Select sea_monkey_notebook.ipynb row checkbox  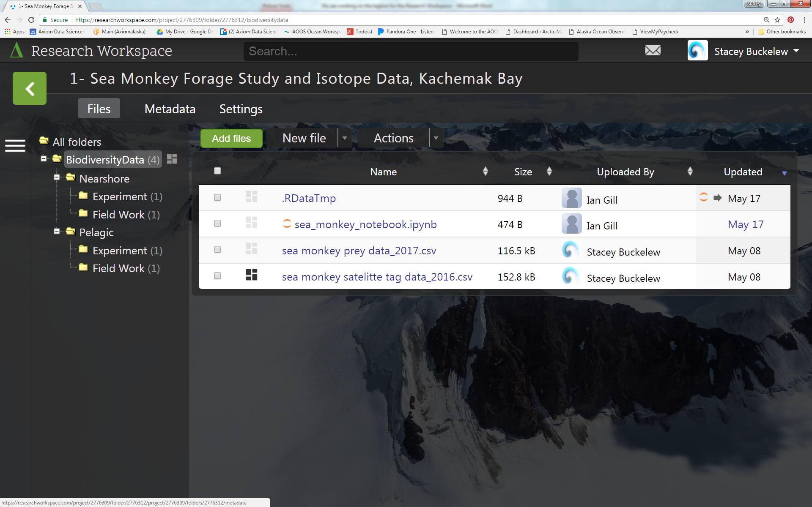pos(217,224)
